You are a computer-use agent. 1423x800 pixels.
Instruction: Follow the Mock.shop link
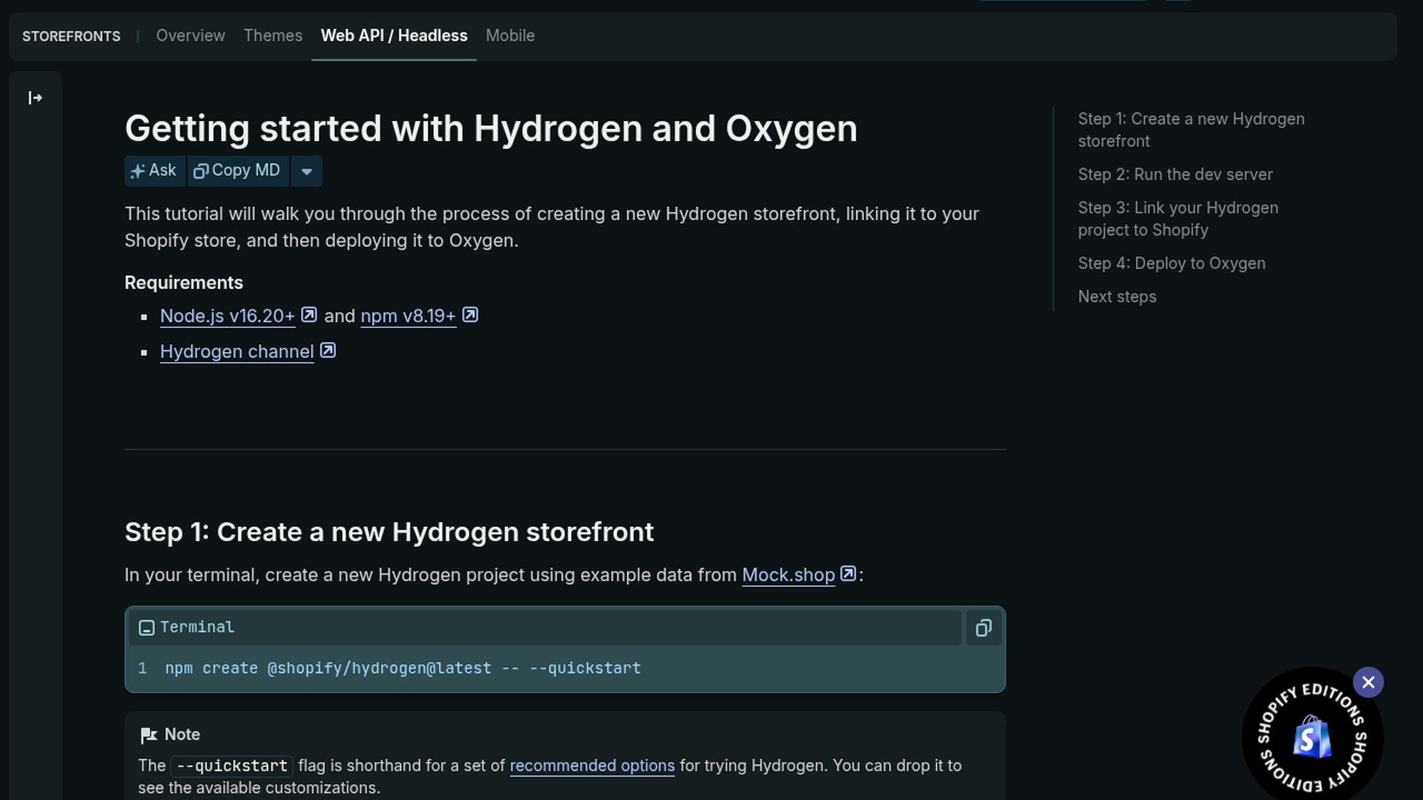[789, 576]
